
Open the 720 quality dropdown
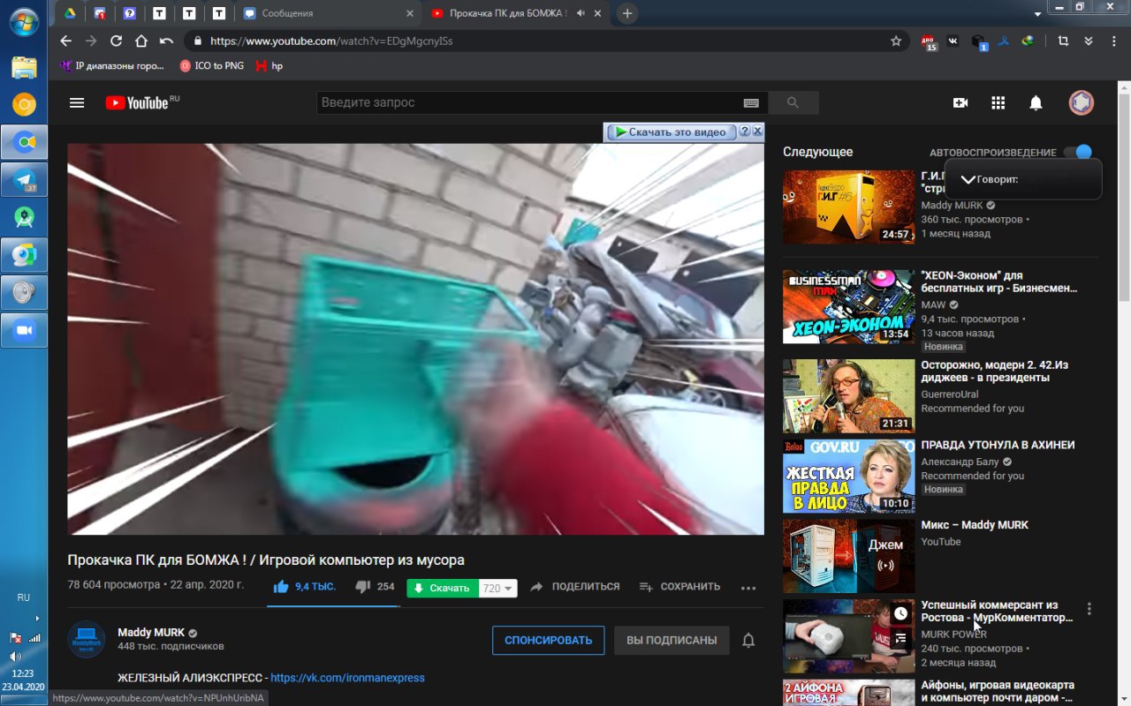(497, 588)
